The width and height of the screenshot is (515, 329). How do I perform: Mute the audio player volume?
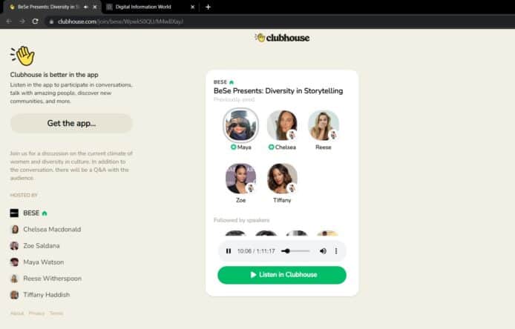323,251
